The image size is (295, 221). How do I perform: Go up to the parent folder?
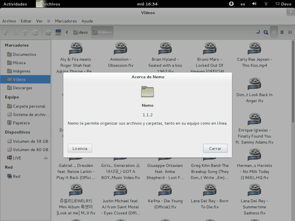tap(25, 32)
